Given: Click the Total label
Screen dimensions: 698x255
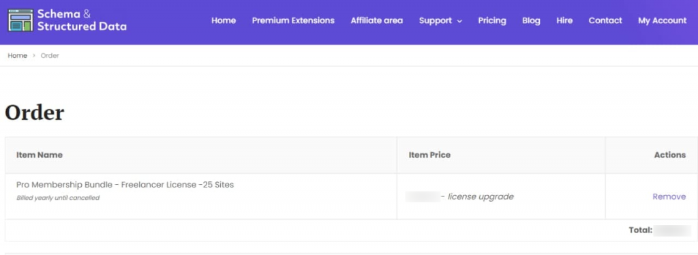Looking at the screenshot, I should [641, 230].
